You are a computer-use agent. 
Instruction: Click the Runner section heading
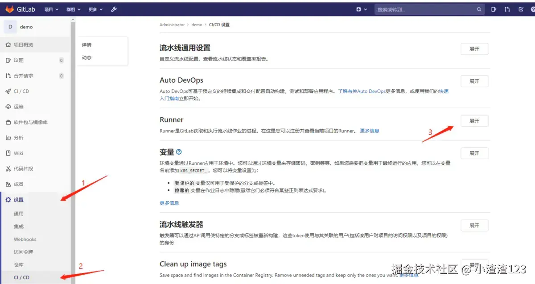[x=172, y=120]
